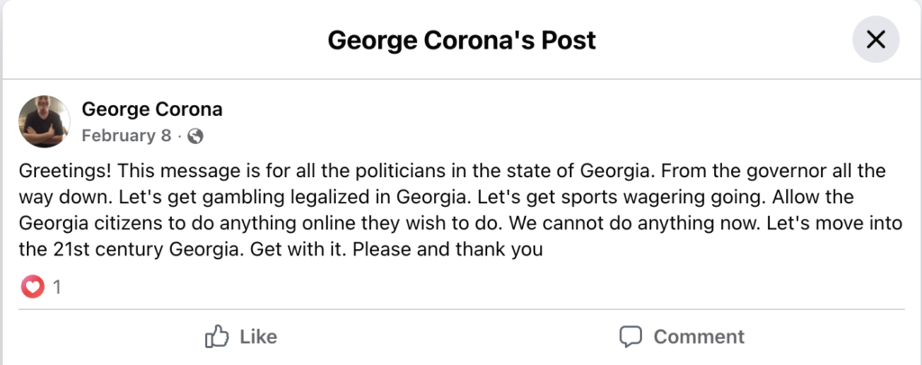Click the globe public audience icon
Viewport: 922px width, 365px height.
195,137
